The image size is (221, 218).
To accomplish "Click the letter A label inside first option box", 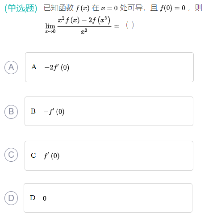I will (34, 67).
